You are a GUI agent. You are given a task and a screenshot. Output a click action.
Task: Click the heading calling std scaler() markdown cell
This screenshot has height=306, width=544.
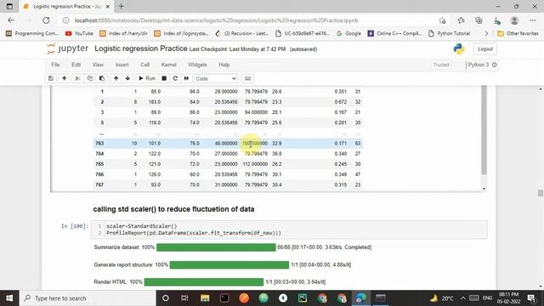click(173, 209)
